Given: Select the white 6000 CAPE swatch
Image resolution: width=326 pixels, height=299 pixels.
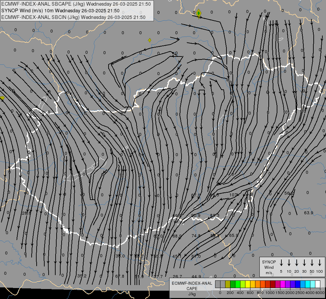Looking at the screenshot, I should click(x=317, y=284).
